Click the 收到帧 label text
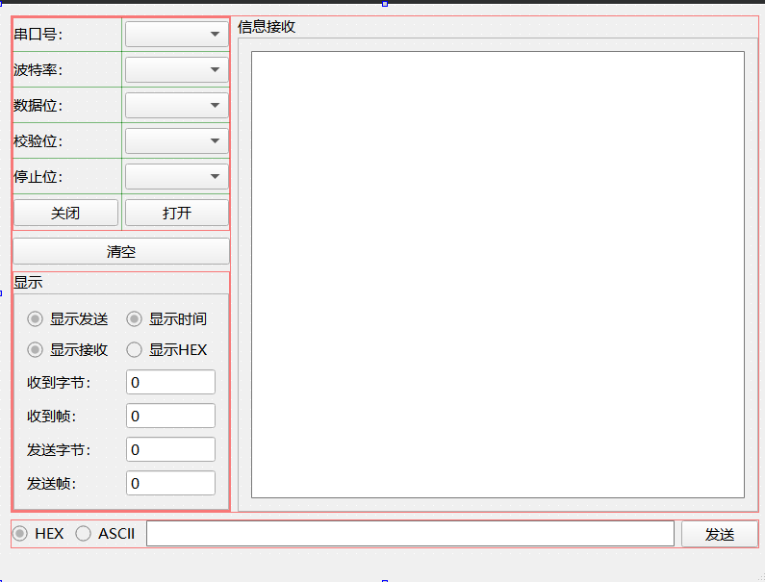 tap(51, 417)
